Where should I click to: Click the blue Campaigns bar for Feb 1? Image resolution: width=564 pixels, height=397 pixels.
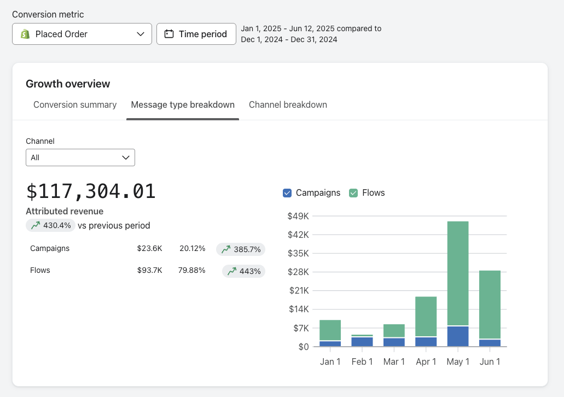coord(362,342)
